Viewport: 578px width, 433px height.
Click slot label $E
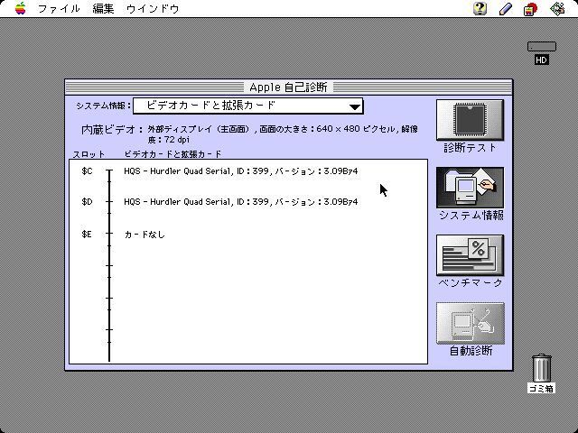[x=87, y=235]
